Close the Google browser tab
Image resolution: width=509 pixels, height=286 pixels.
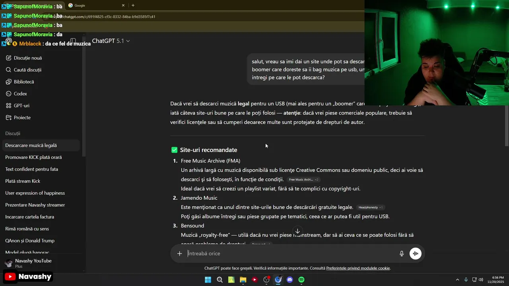point(123,6)
